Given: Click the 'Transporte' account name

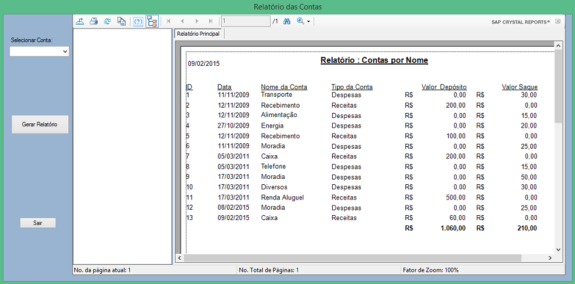Looking at the screenshot, I should pyautogui.click(x=277, y=94).
